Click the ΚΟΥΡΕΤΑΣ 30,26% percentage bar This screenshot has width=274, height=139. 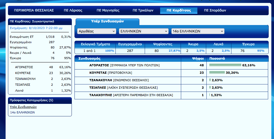tap(217, 73)
